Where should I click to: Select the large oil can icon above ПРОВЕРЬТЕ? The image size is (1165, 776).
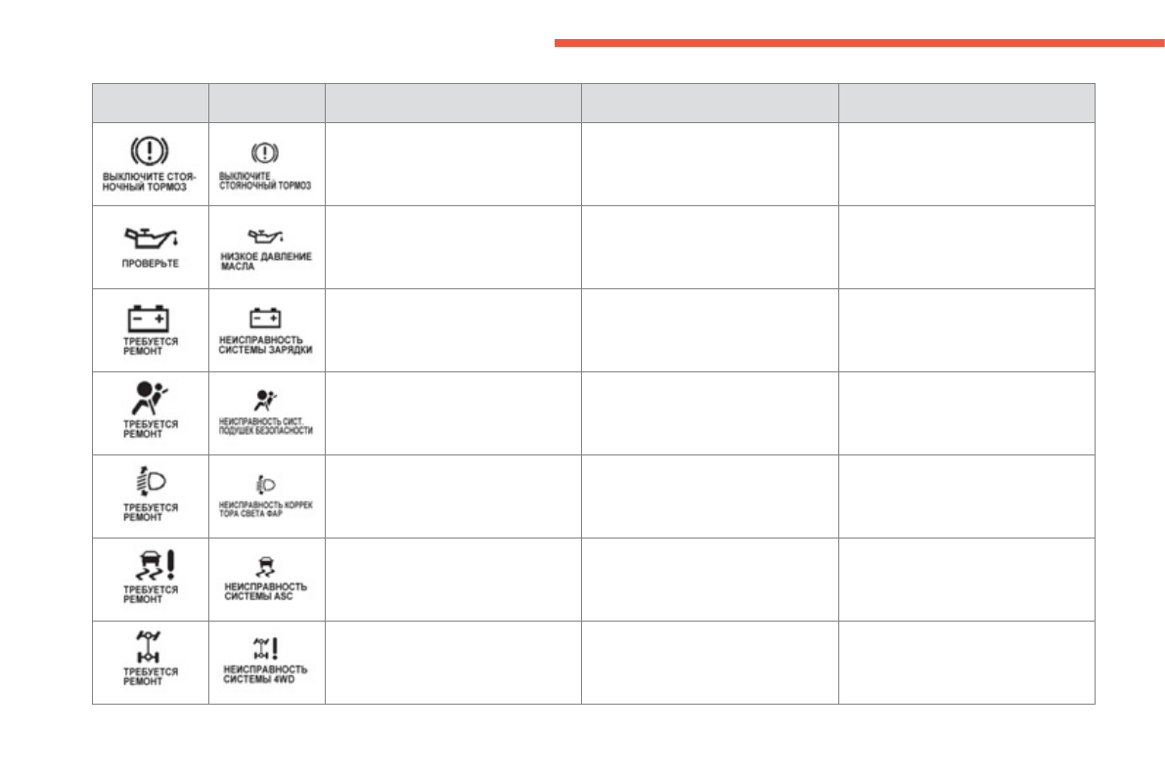(x=150, y=237)
